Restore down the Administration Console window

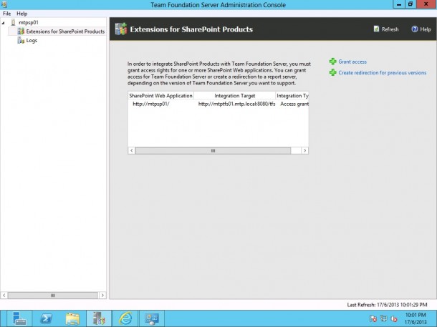click(x=410, y=4)
